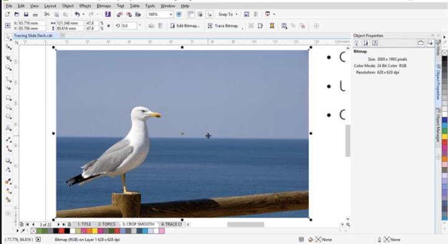Click the Save icon in toolbar
The height and width of the screenshot is (244, 448).
(x=26, y=14)
